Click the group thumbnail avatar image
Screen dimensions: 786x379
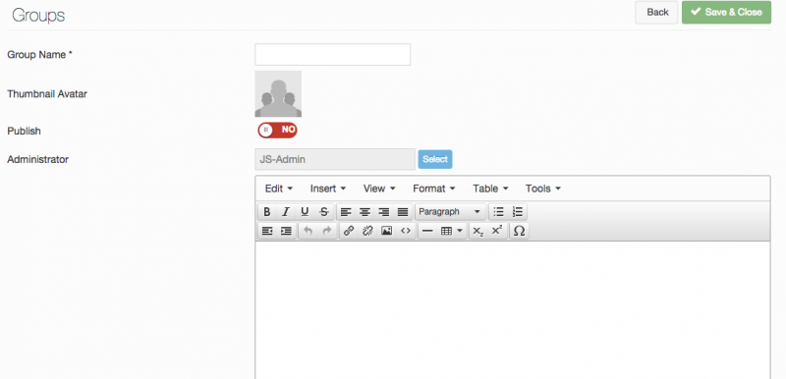[x=278, y=93]
